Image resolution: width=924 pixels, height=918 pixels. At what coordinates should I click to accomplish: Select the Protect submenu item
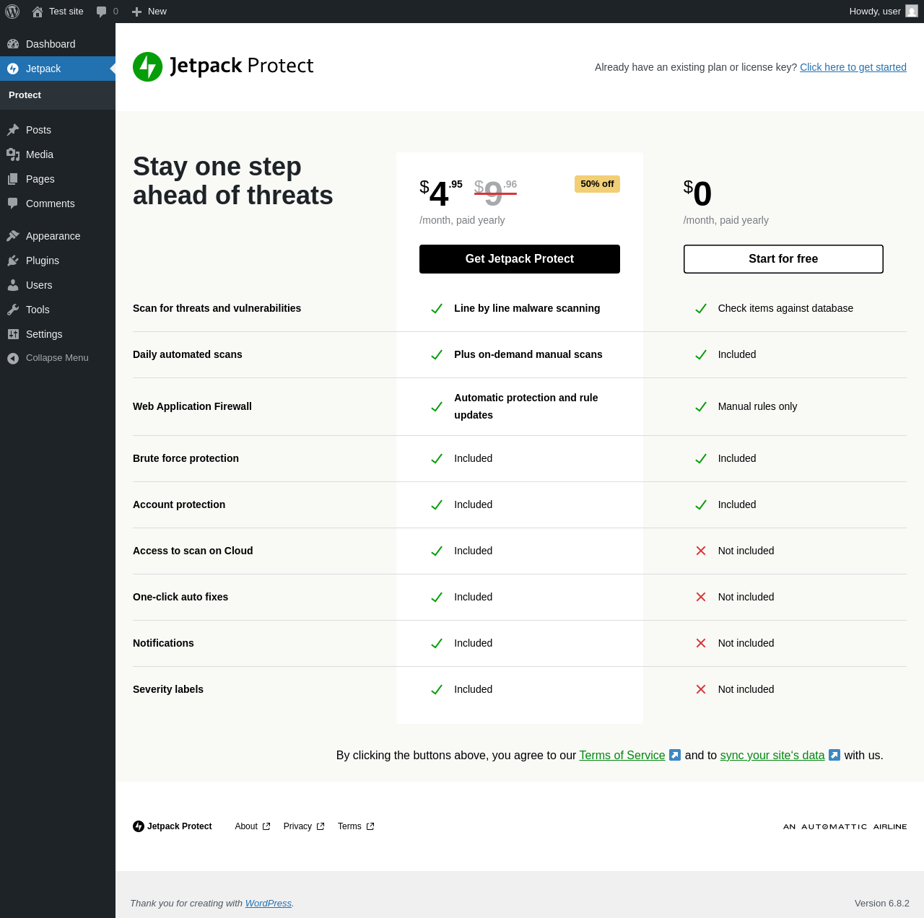[x=58, y=95]
